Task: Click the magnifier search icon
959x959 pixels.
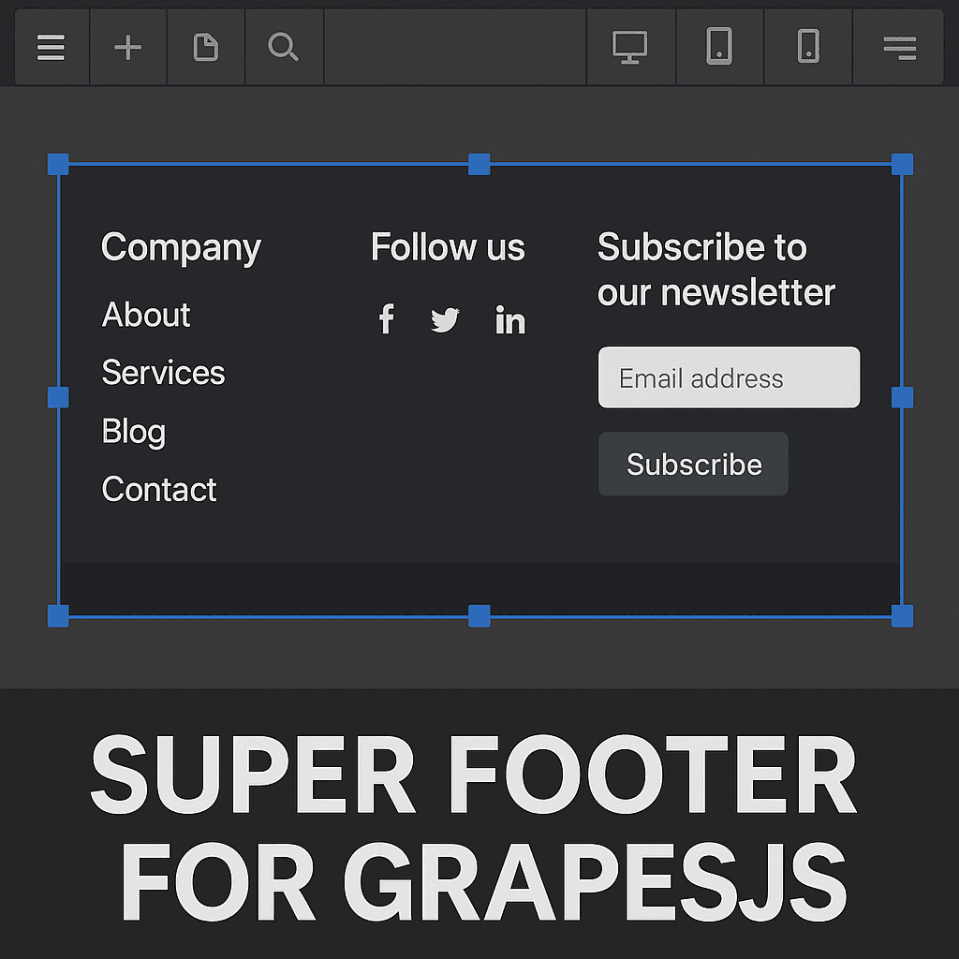Action: click(x=283, y=47)
